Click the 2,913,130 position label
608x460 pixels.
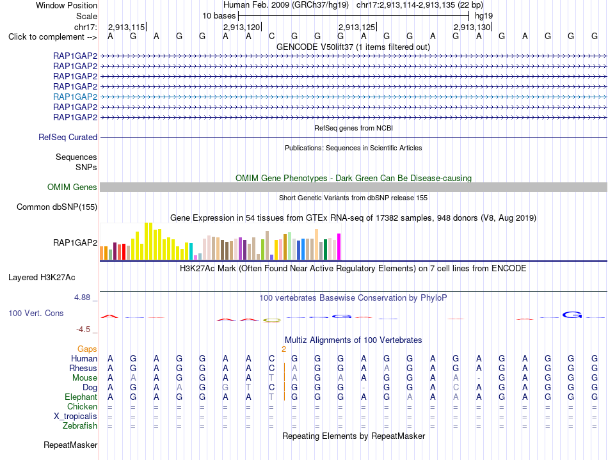coord(472,27)
